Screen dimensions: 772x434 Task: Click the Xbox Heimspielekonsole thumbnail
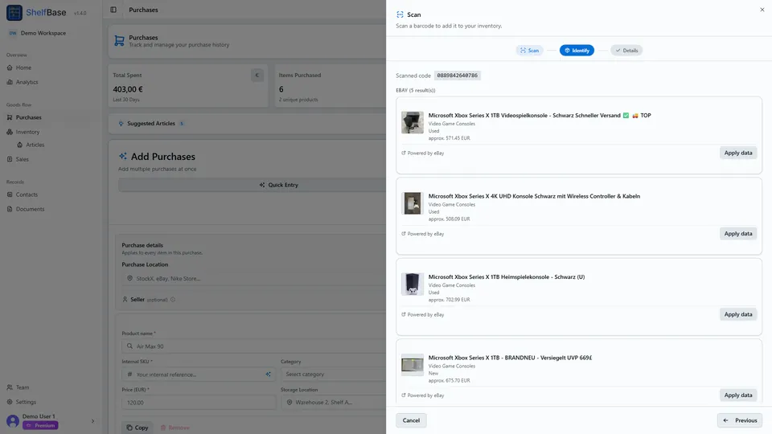tap(413, 284)
